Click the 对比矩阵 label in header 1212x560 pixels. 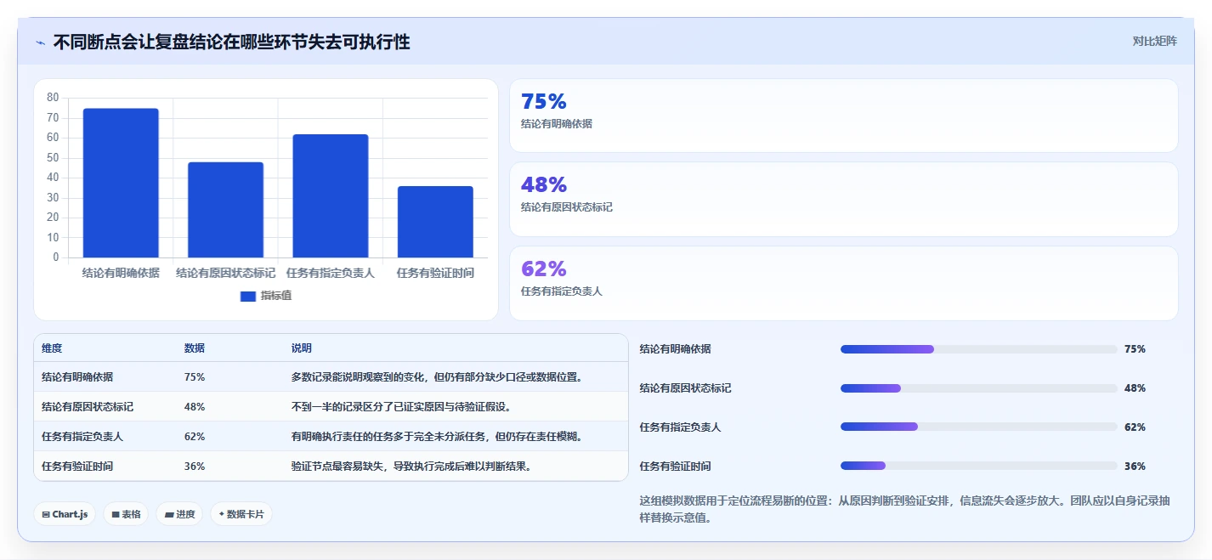click(x=1155, y=41)
